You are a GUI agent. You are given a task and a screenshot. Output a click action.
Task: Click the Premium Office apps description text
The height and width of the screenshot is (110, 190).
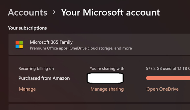pos(81,48)
